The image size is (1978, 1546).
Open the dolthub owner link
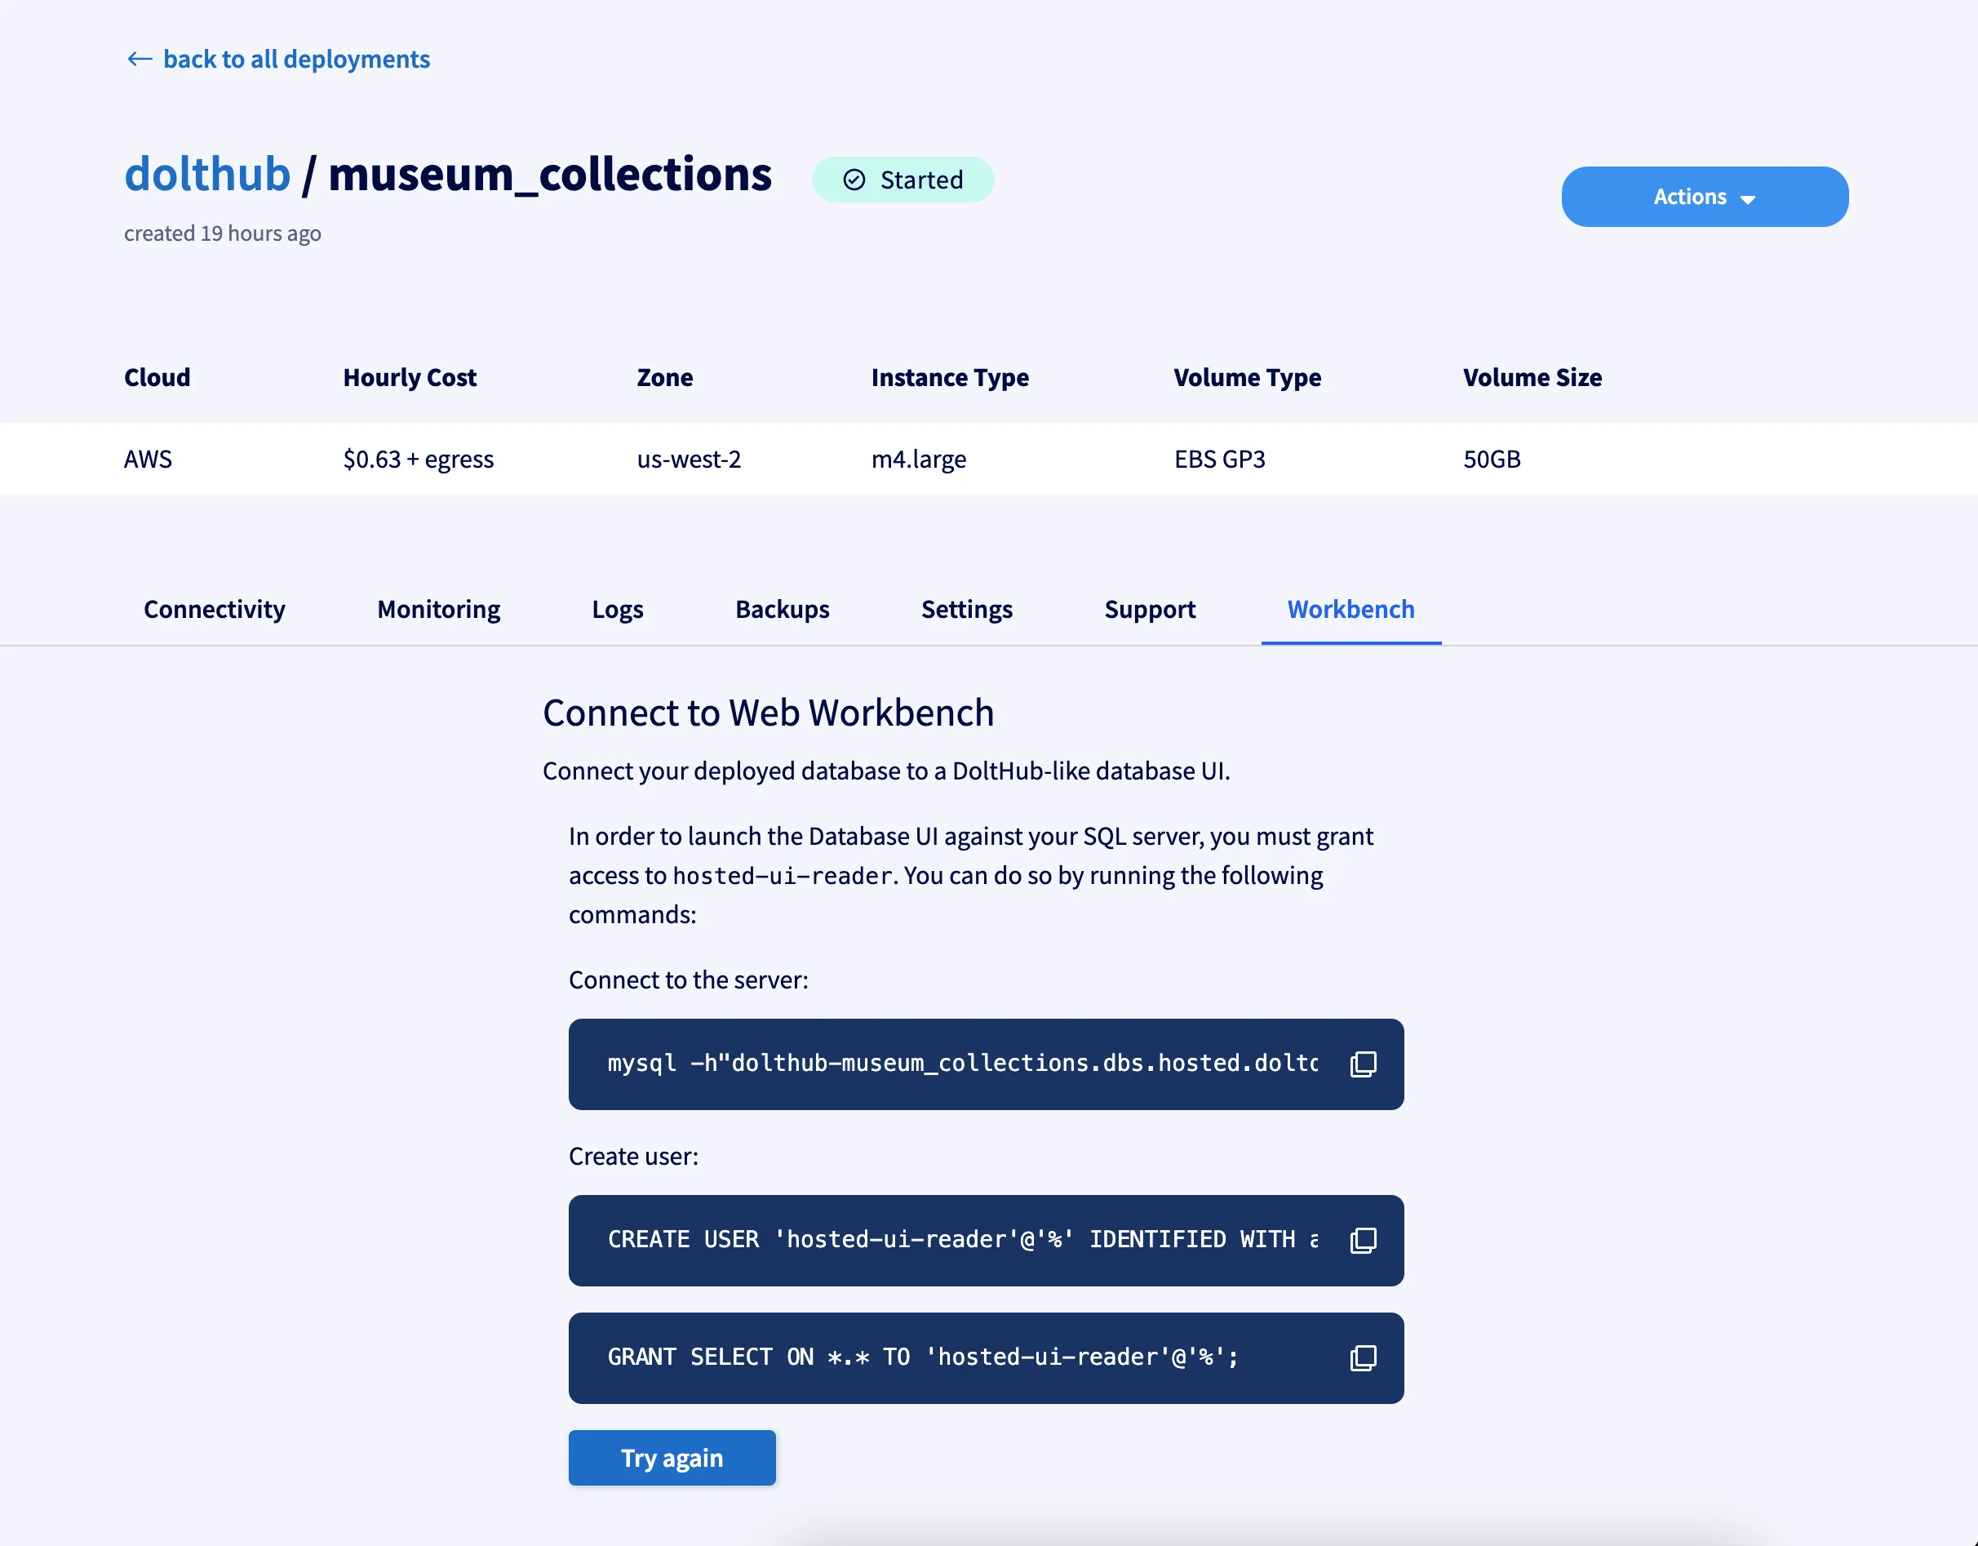(207, 174)
